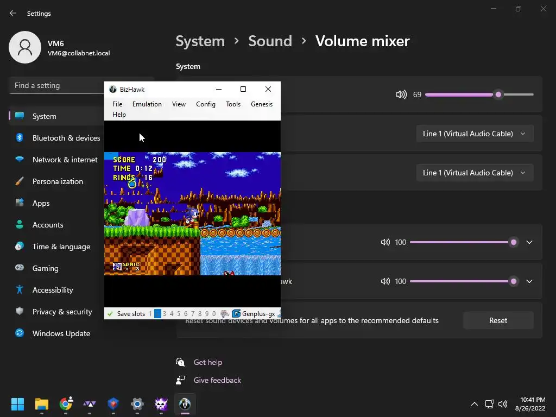Go to System in the breadcrumb

point(200,41)
